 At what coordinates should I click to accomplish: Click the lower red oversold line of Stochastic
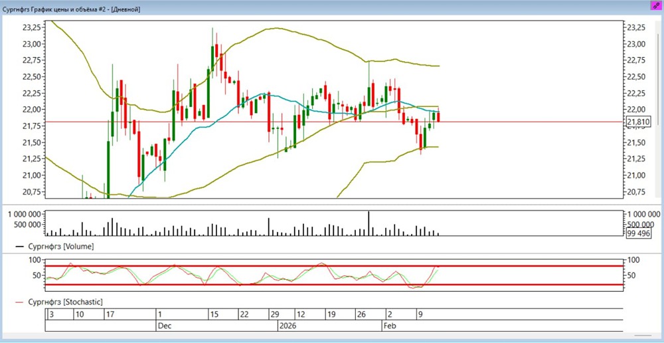point(334,285)
